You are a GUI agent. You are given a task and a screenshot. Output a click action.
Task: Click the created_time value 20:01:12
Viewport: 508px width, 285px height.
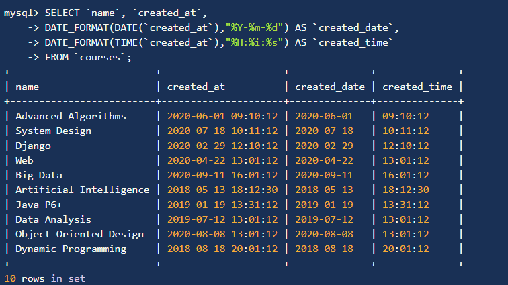[406, 249]
